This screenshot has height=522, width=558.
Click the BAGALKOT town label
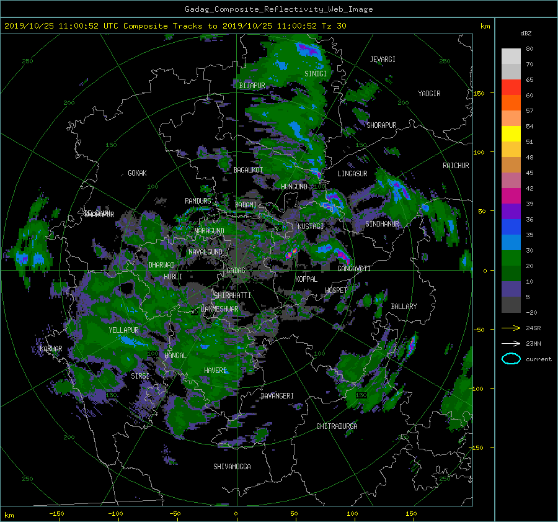click(248, 170)
